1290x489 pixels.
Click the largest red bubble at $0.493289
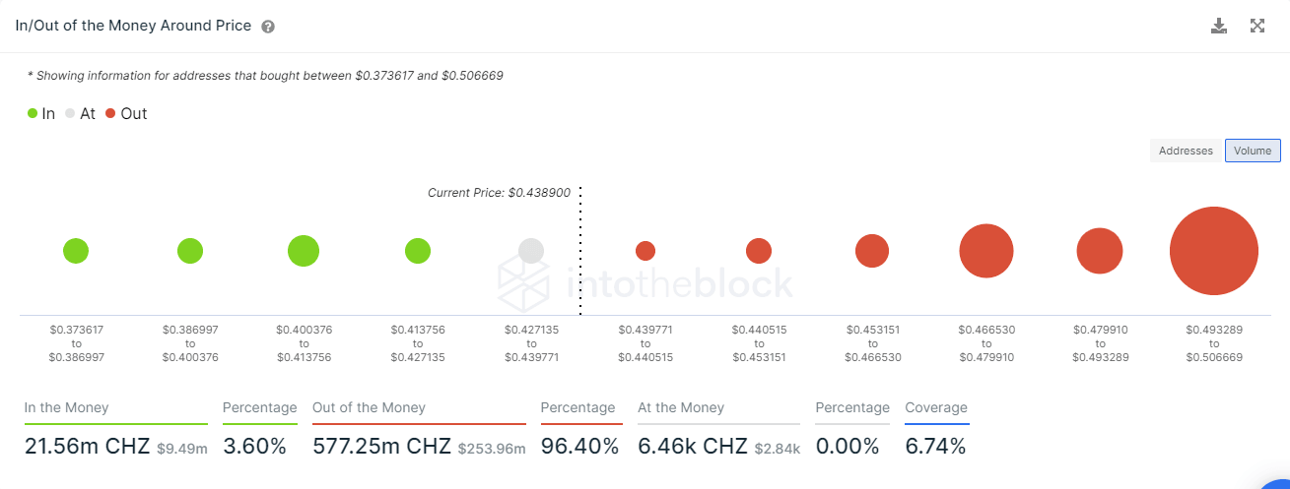tap(1213, 251)
